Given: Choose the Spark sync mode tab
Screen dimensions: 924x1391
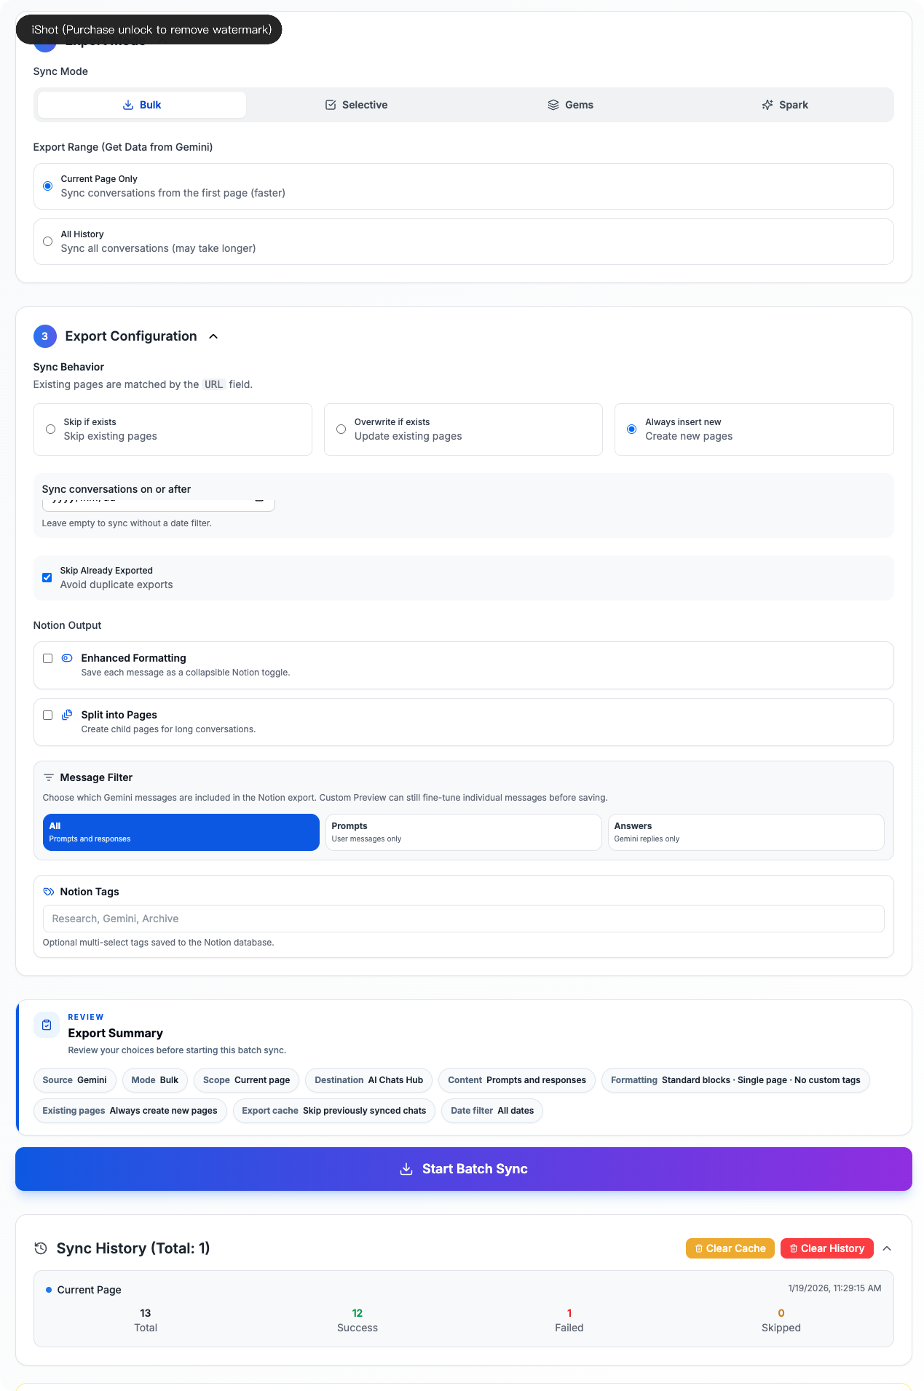Looking at the screenshot, I should [785, 105].
